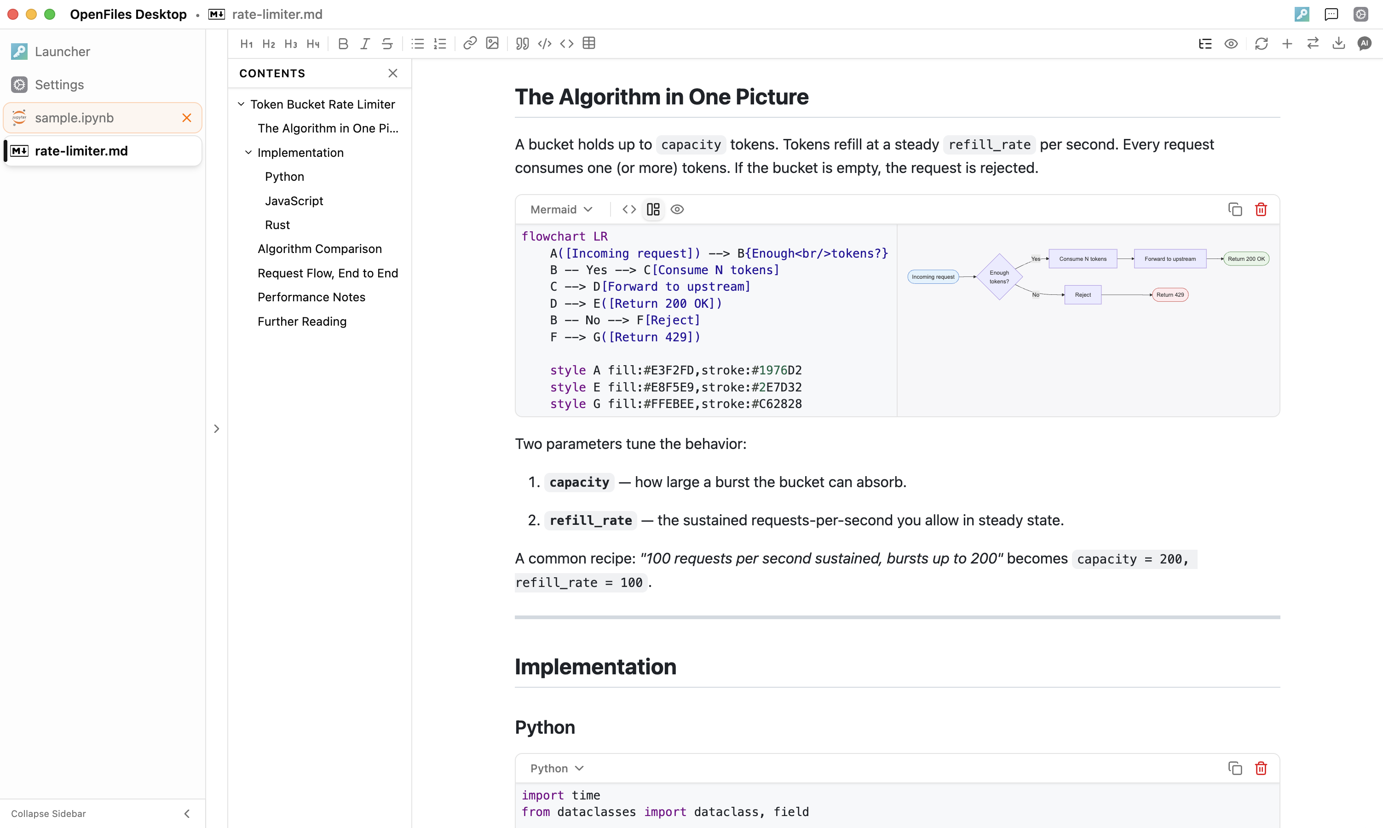Screen dimensions: 1383x828
Task: Apply Heading 1 format
Action: 247,44
